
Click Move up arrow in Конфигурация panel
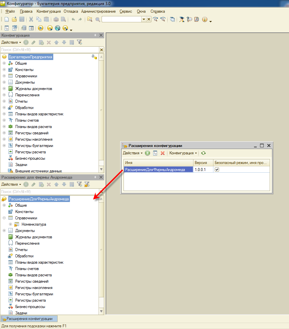56,42
